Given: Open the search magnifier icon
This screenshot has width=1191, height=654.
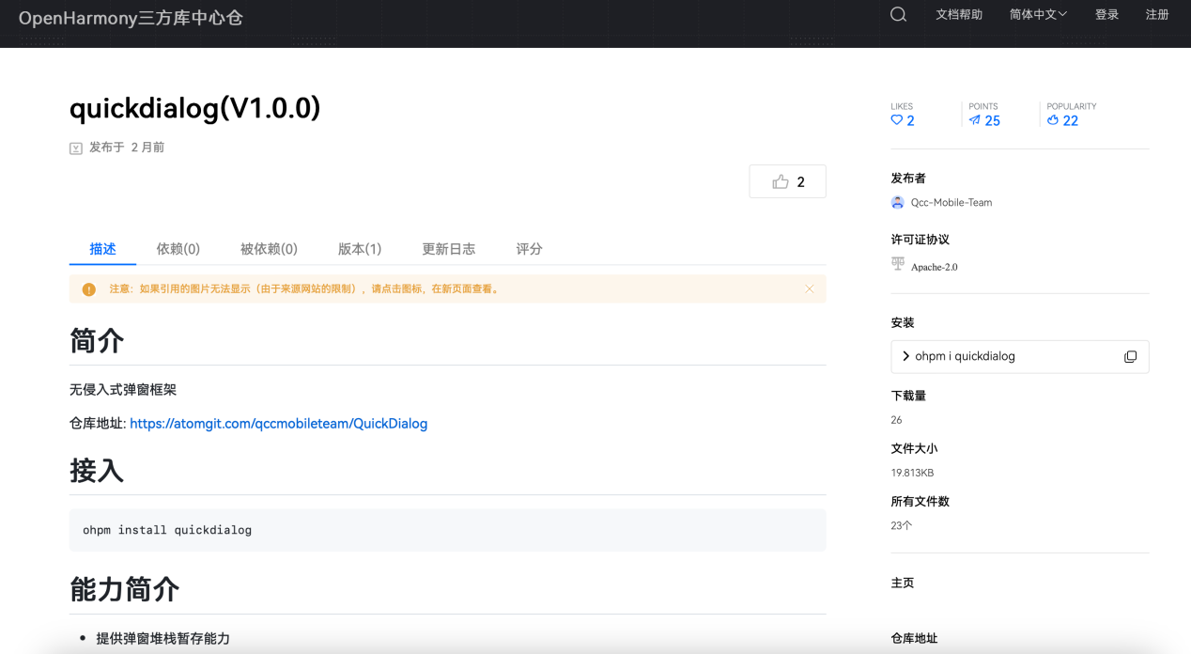Looking at the screenshot, I should 897,14.
